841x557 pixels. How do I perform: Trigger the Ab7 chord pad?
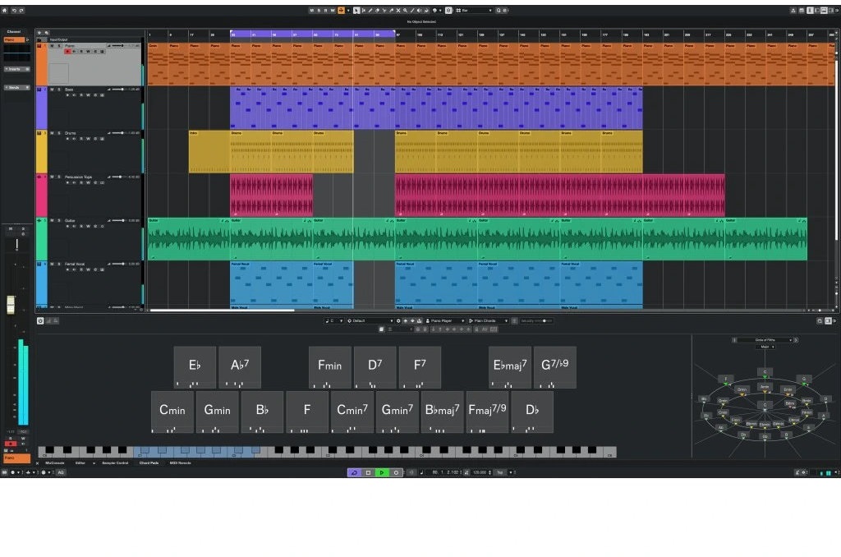240,367
